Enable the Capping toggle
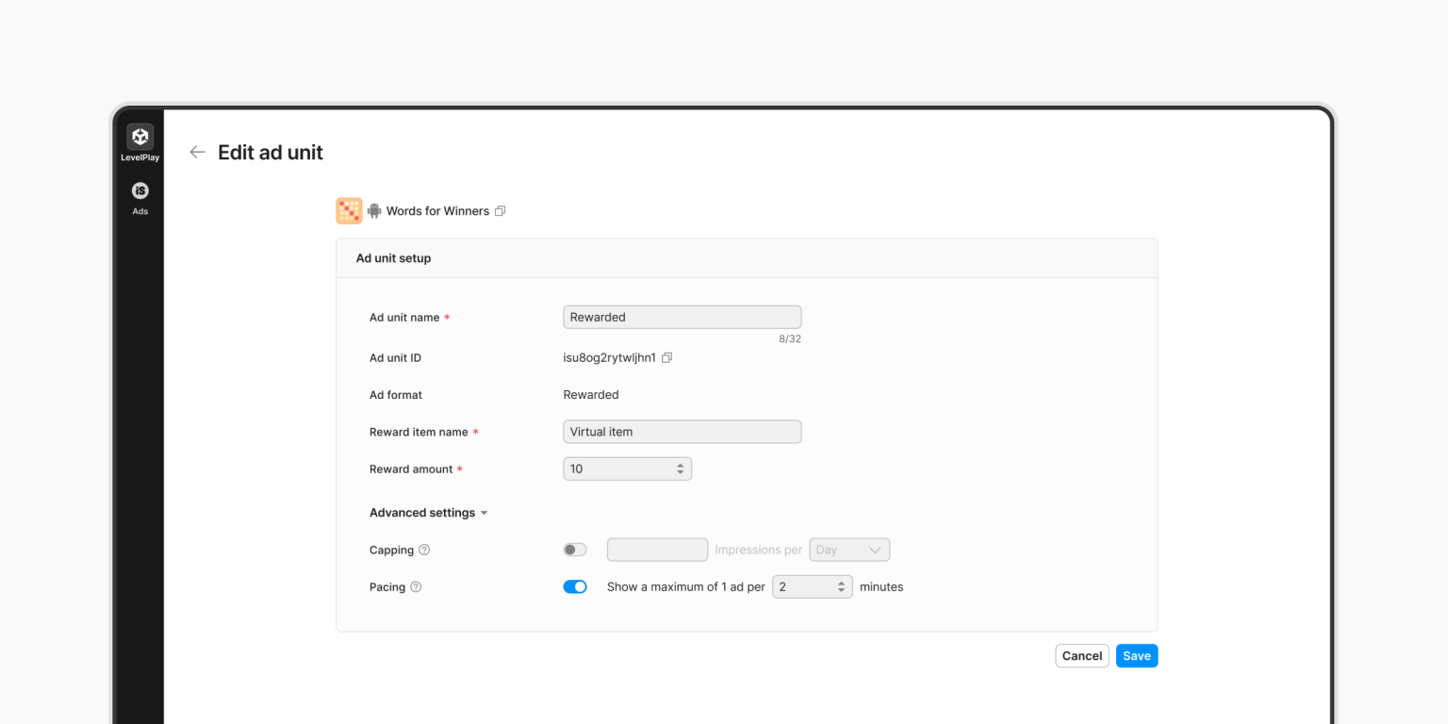 pos(575,550)
